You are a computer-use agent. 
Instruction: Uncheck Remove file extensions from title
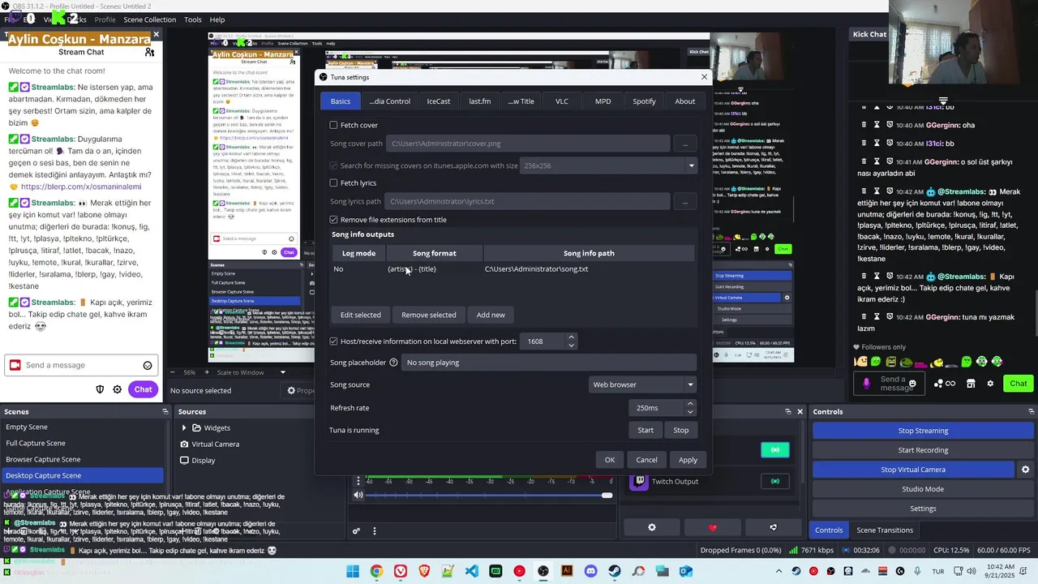pos(333,219)
